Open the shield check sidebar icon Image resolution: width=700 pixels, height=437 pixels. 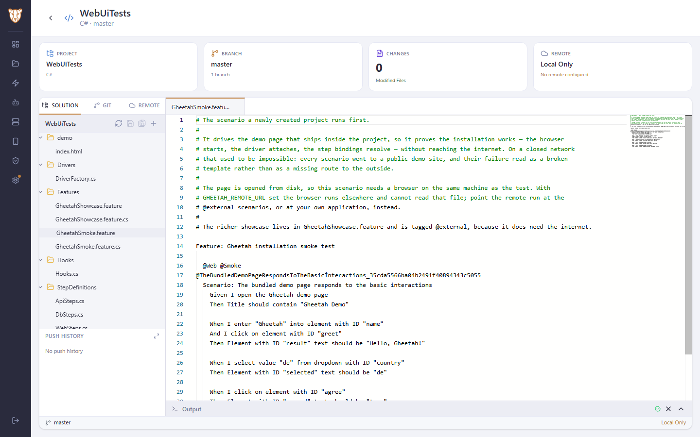pyautogui.click(x=16, y=161)
